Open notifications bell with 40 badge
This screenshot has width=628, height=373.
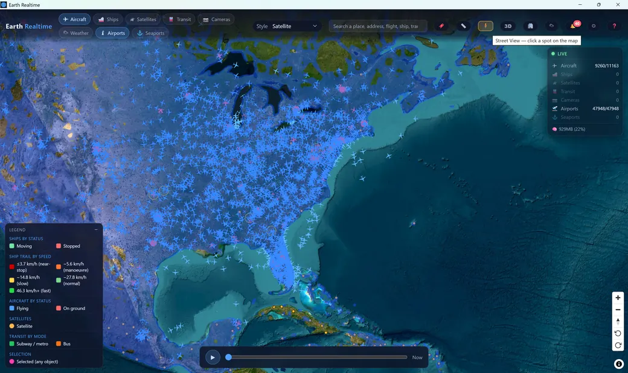pyautogui.click(x=574, y=26)
